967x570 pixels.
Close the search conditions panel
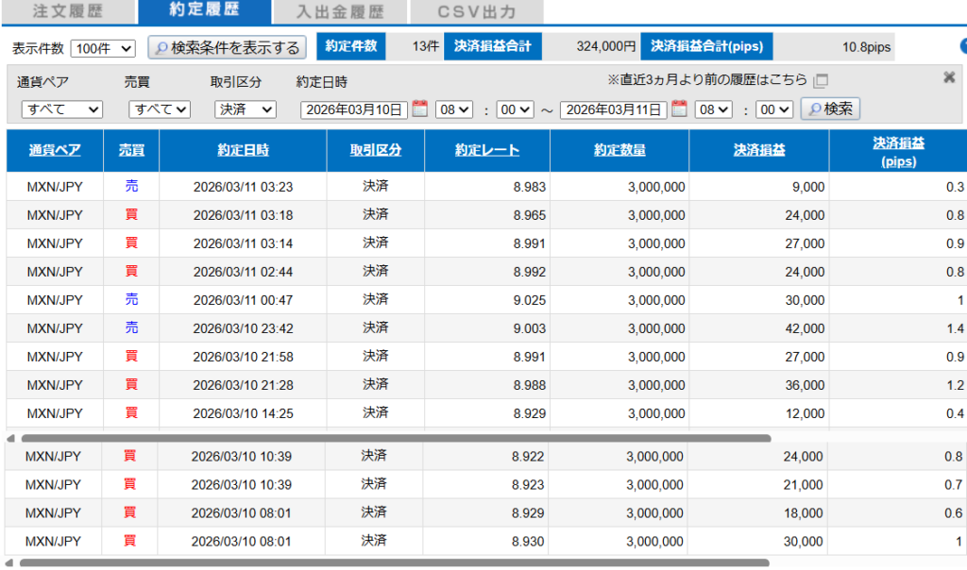click(949, 77)
